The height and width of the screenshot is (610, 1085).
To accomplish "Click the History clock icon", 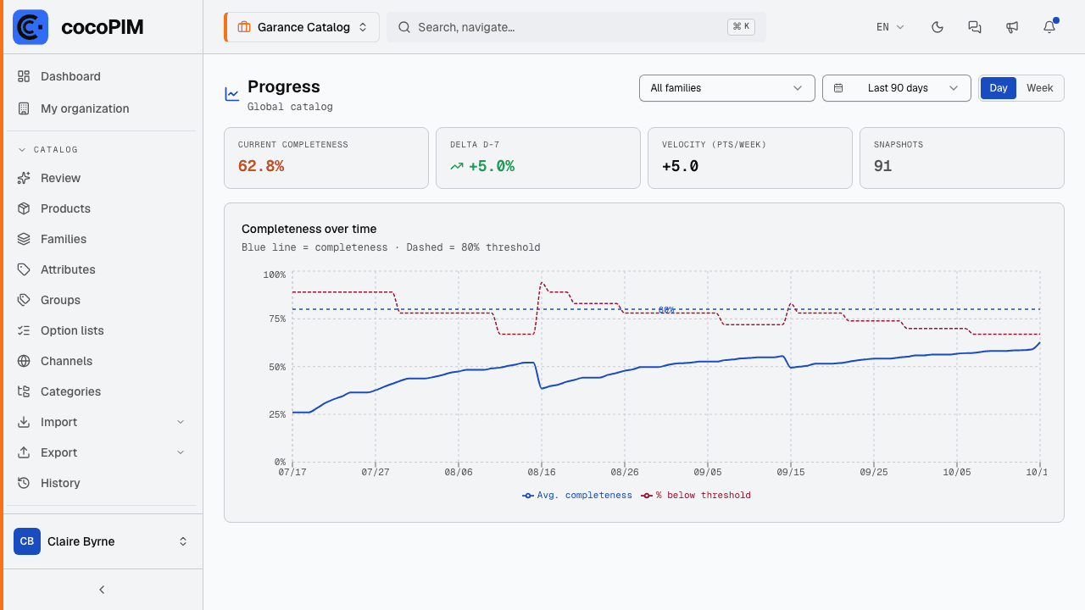I will coord(24,483).
